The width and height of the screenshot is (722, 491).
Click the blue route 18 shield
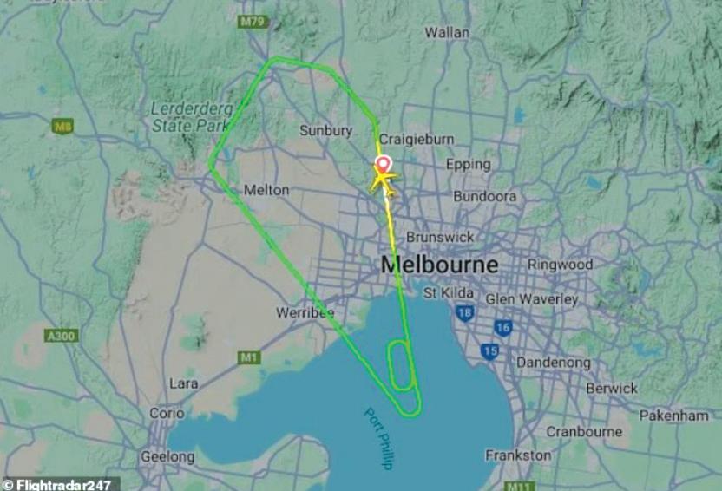[x=464, y=313]
